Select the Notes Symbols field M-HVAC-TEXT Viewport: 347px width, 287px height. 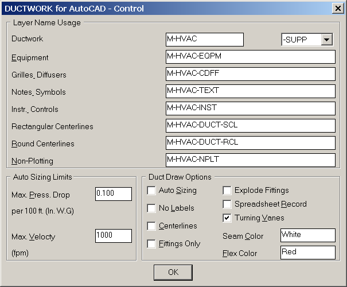click(x=251, y=91)
